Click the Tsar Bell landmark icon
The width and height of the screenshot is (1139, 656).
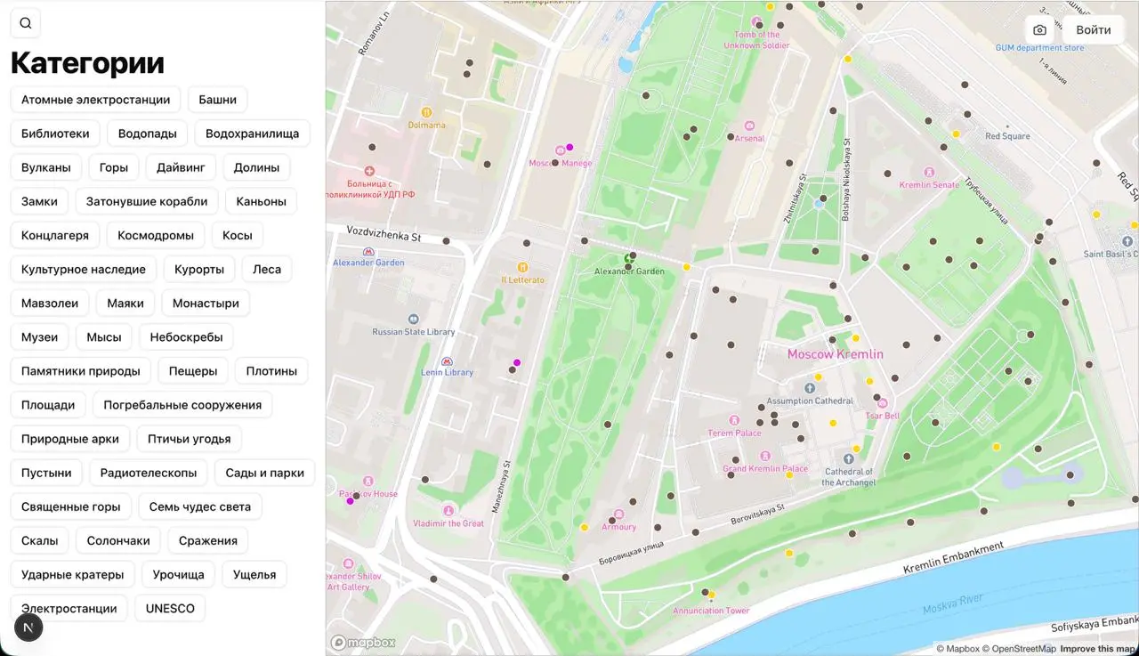882,403
